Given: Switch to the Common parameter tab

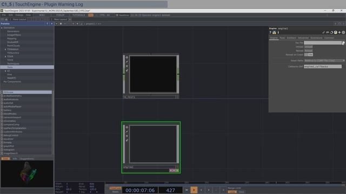Looking at the screenshot, I should [x=329, y=38].
